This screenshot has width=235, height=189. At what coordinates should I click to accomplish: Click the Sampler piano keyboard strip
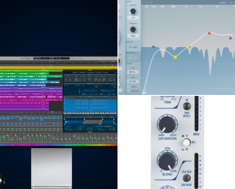tap(90, 113)
